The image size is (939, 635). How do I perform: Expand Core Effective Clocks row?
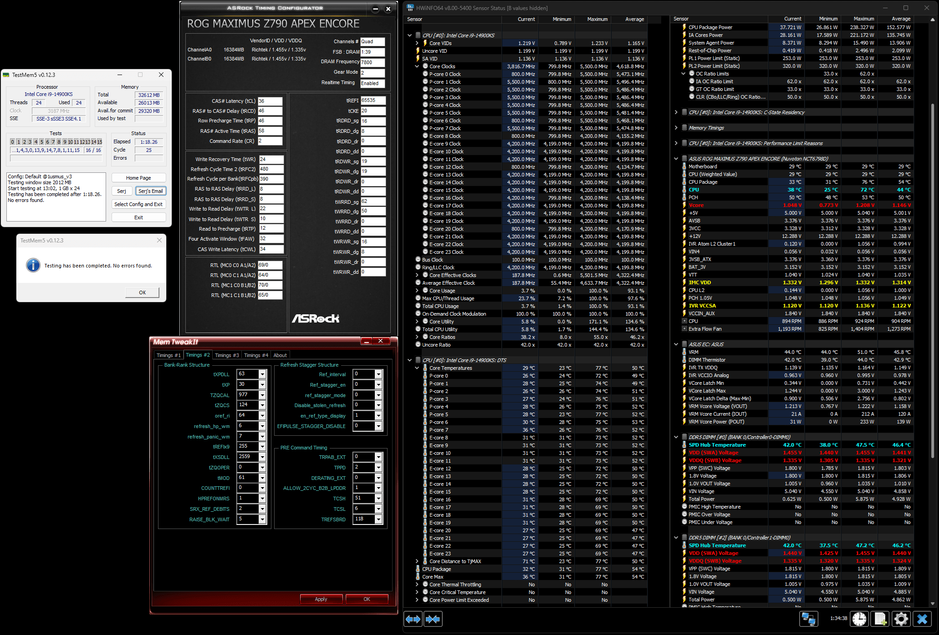click(x=417, y=275)
